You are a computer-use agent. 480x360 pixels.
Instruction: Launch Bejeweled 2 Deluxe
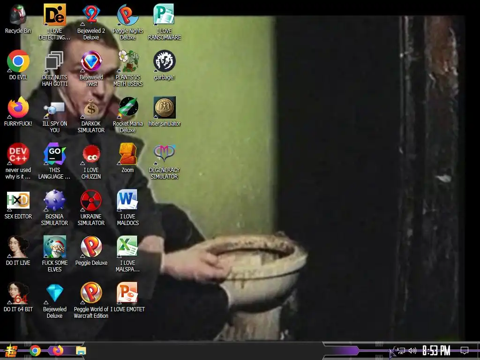[x=91, y=15]
